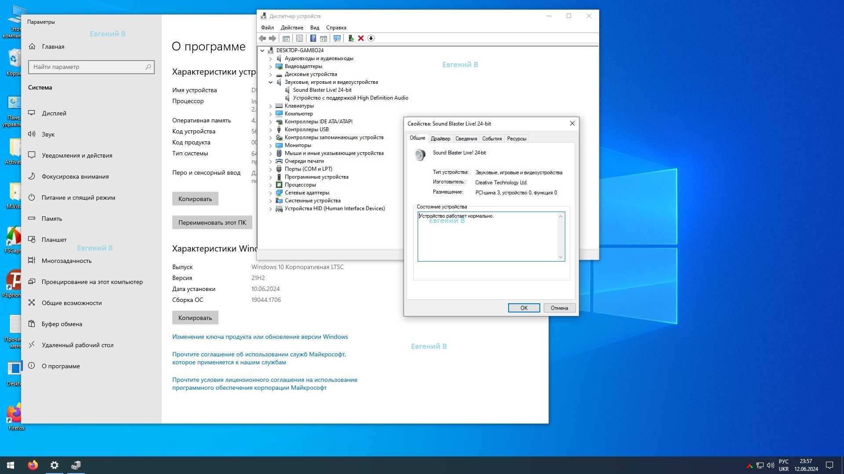844x474 pixels.
Task: Click the show/hide action pane toolbar icon
Action: (324, 39)
